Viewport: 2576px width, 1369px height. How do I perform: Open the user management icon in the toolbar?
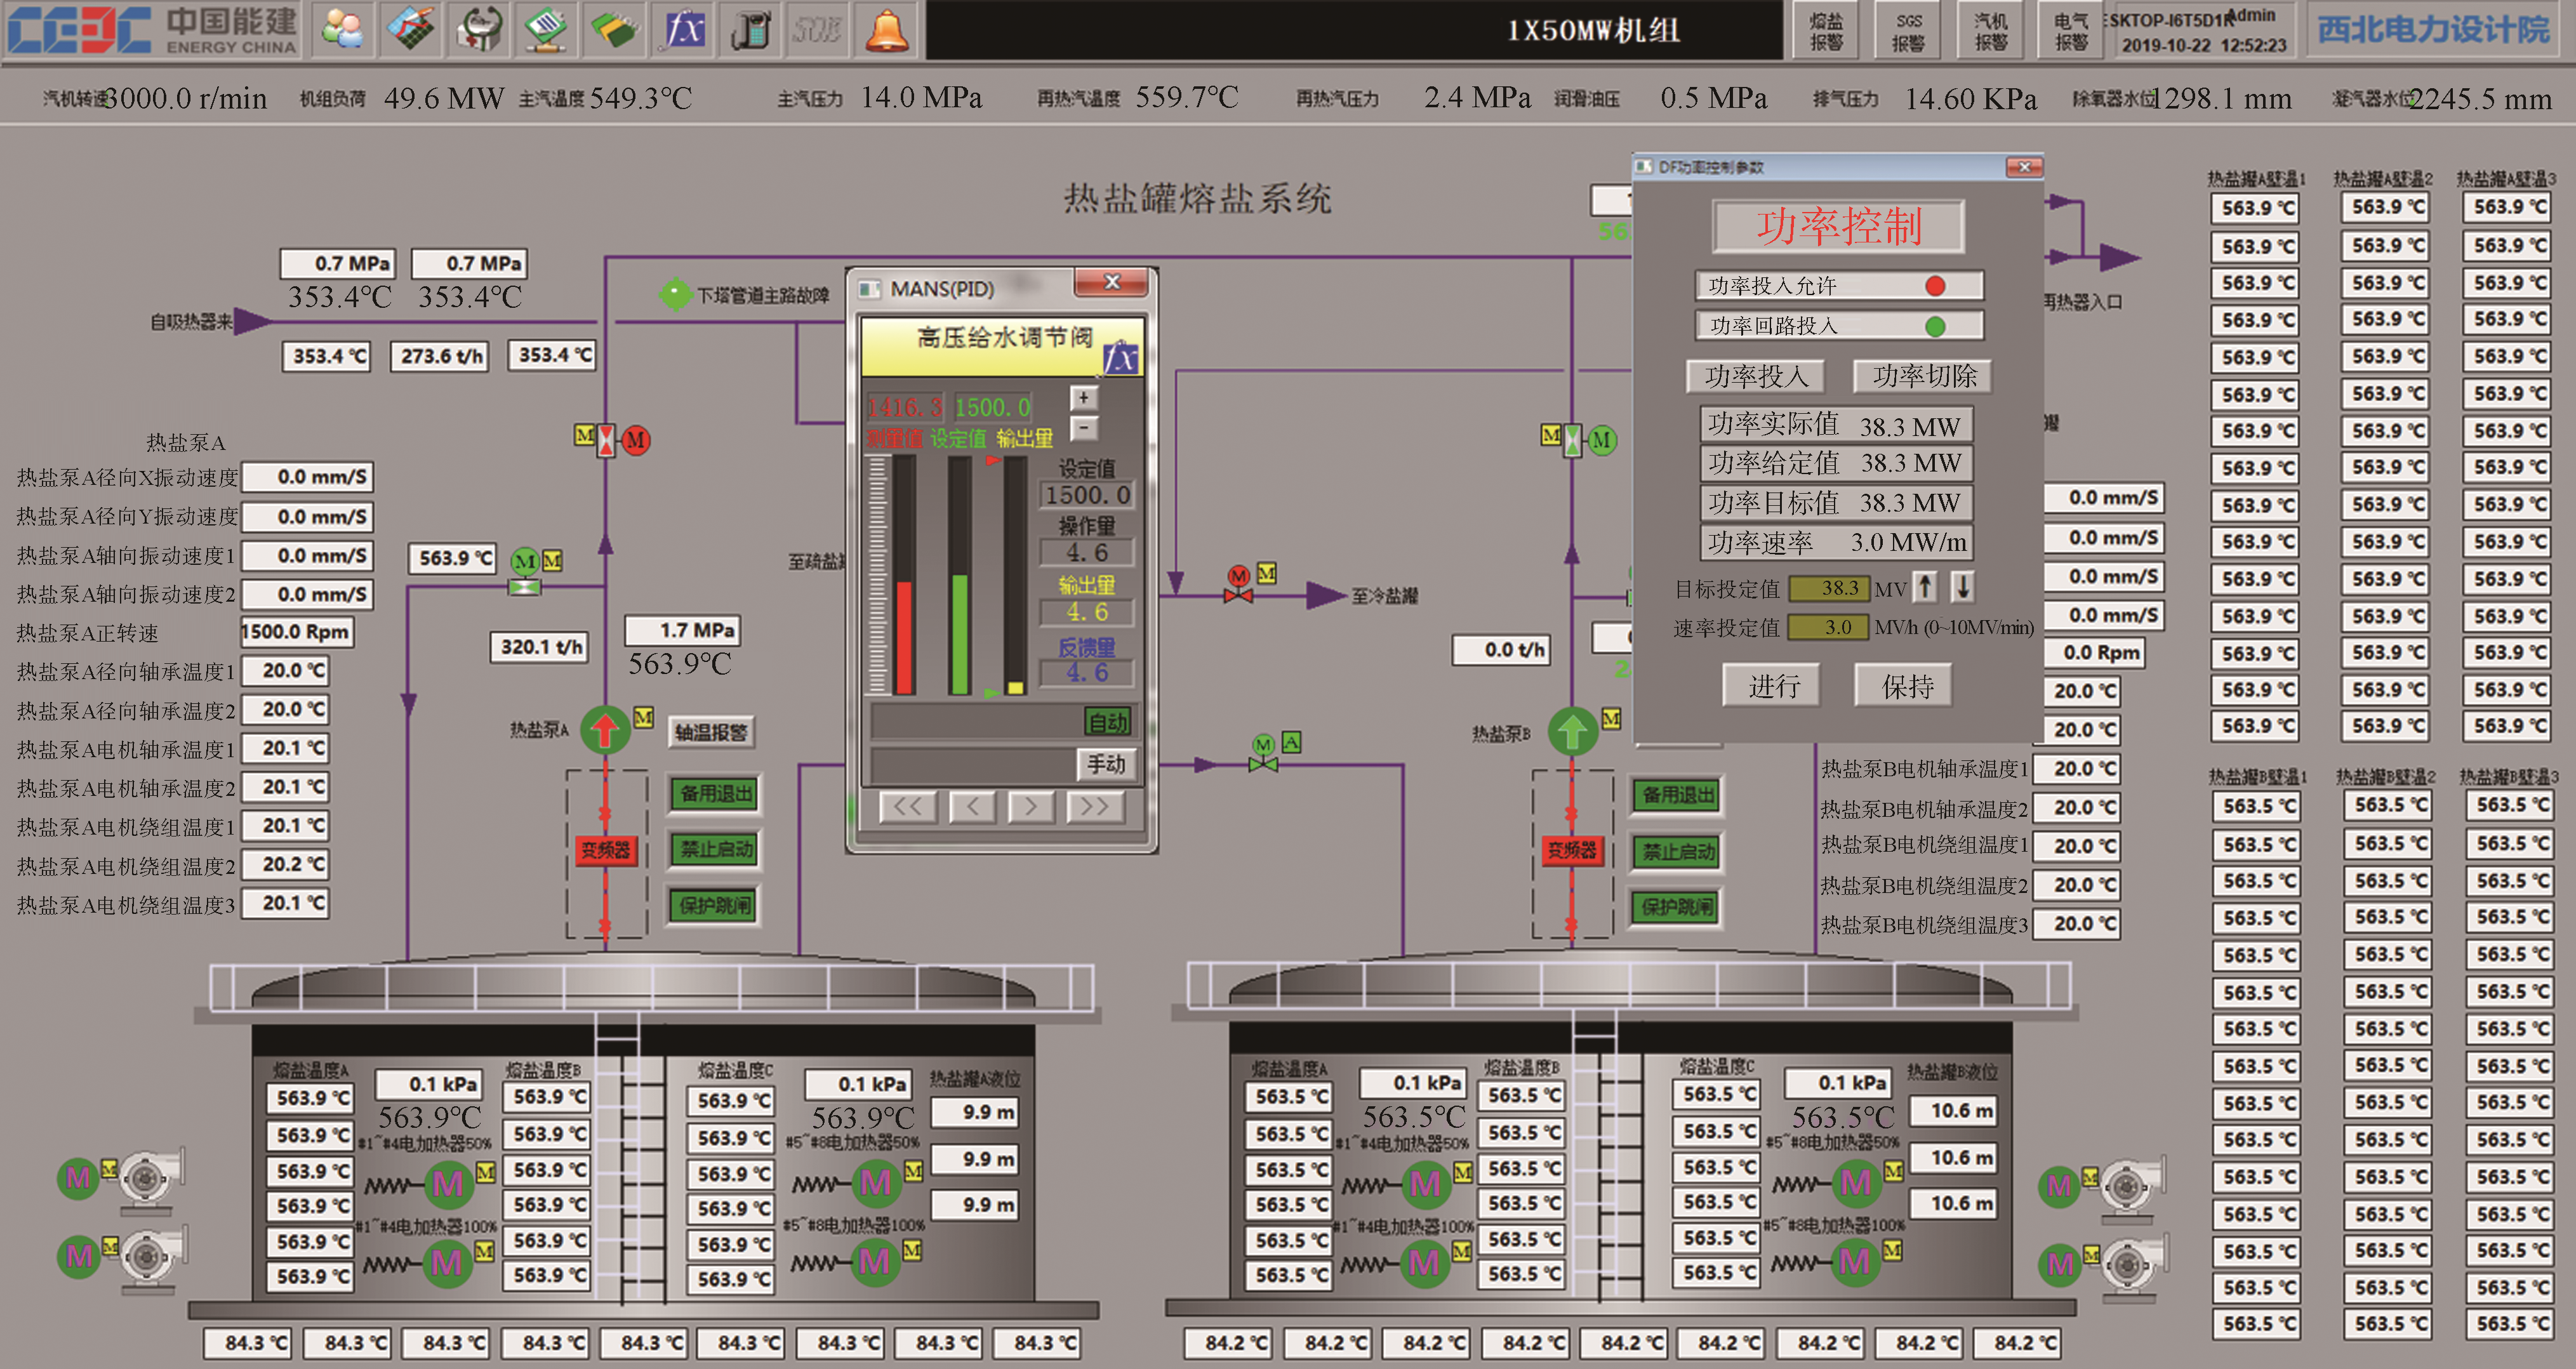(342, 30)
